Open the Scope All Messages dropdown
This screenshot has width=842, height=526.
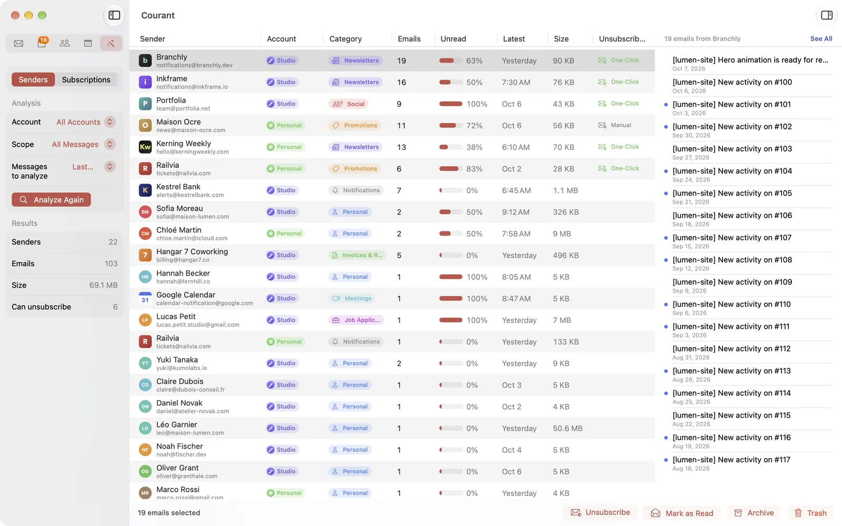(x=83, y=144)
